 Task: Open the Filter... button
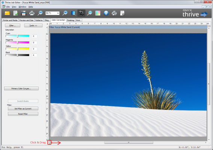12,25
